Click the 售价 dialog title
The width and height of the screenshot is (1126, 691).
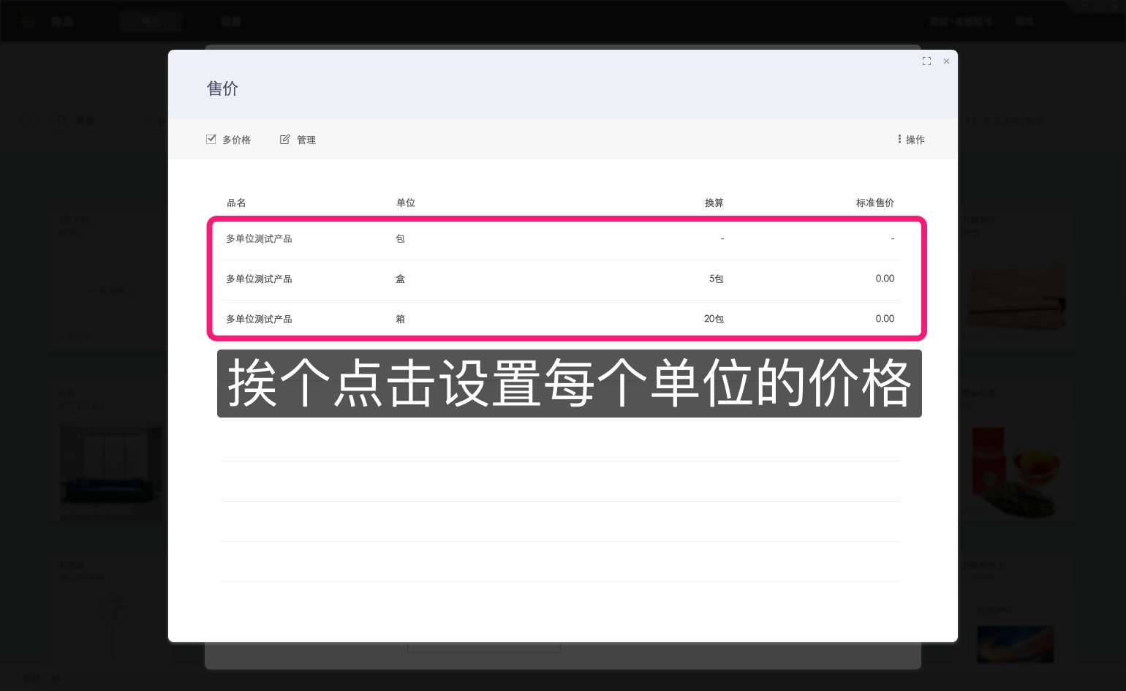222,88
